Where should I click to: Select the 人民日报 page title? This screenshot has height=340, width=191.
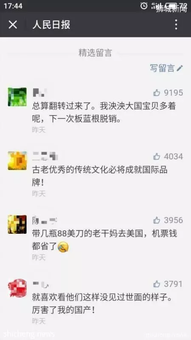click(x=51, y=25)
